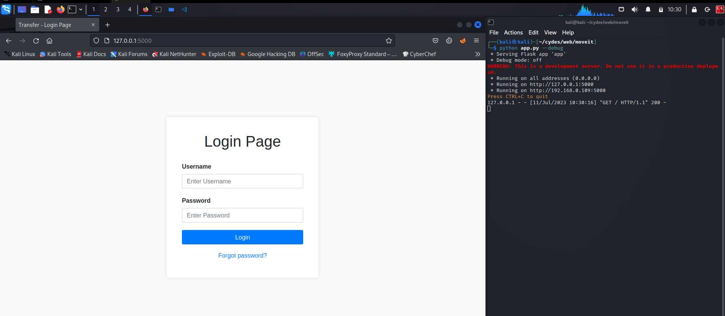
Task: Switch to workspace 3
Action: [117, 9]
